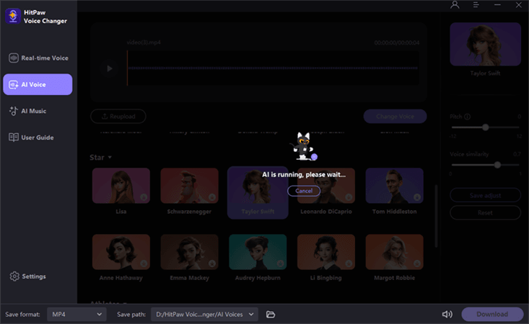Click the audio waveform track

[x=273, y=68]
